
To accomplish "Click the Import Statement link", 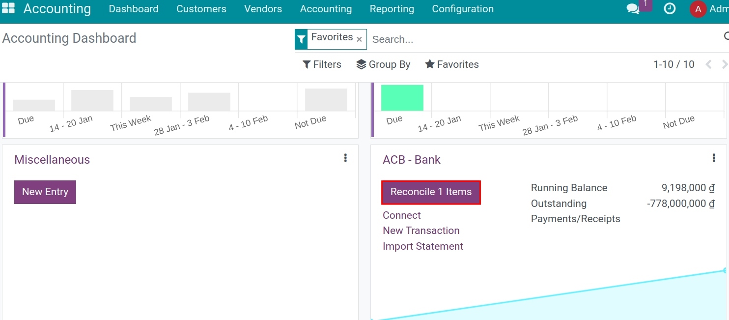I will pyautogui.click(x=423, y=246).
